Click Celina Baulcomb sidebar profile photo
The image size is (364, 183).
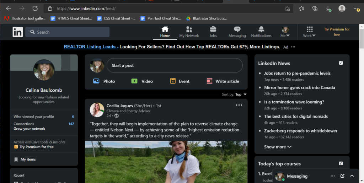click(x=44, y=70)
